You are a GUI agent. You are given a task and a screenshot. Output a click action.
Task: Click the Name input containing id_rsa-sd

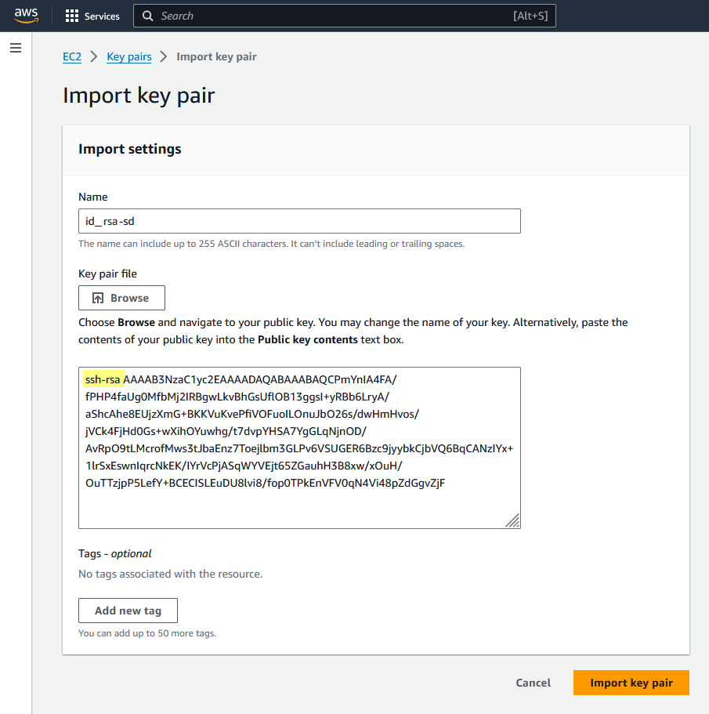click(x=299, y=221)
